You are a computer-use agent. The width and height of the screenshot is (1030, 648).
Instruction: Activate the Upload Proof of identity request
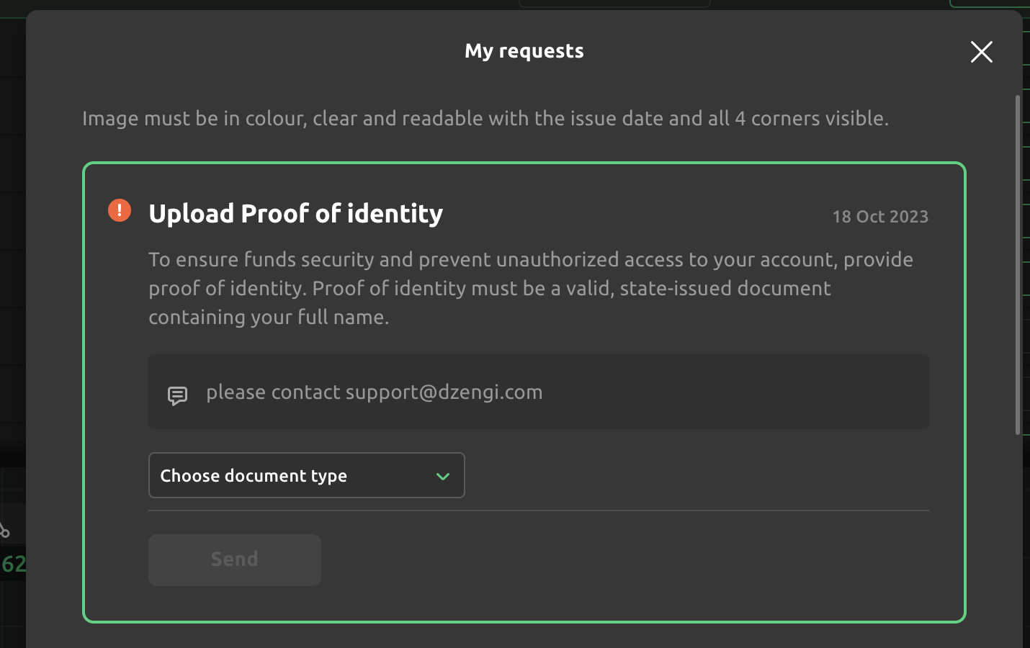pyautogui.click(x=295, y=213)
